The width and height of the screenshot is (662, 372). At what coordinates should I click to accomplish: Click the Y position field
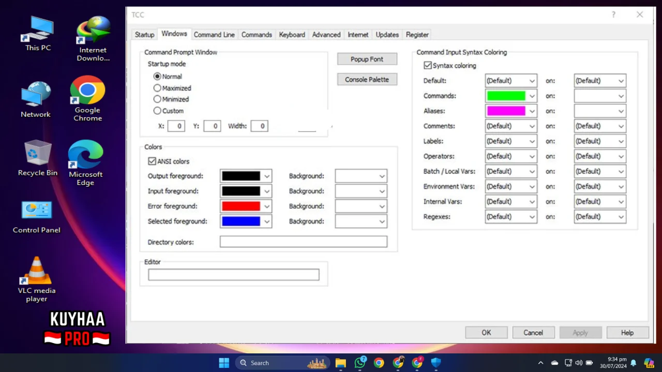point(212,126)
